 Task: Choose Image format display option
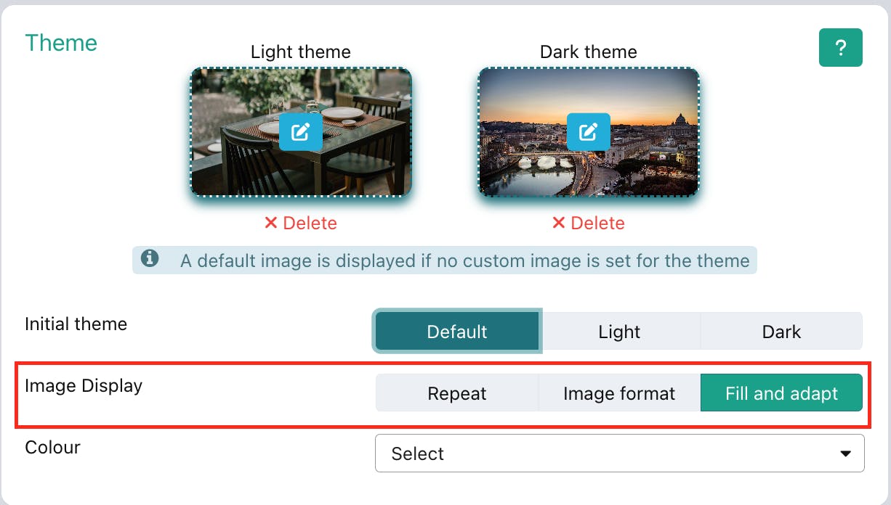pos(619,393)
